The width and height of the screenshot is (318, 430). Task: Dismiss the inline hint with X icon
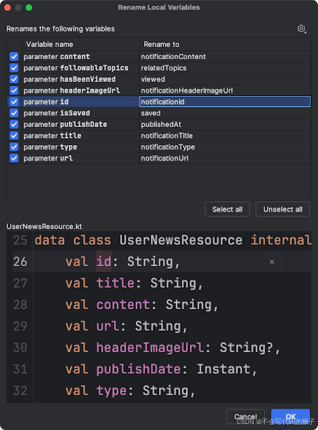tap(272, 262)
